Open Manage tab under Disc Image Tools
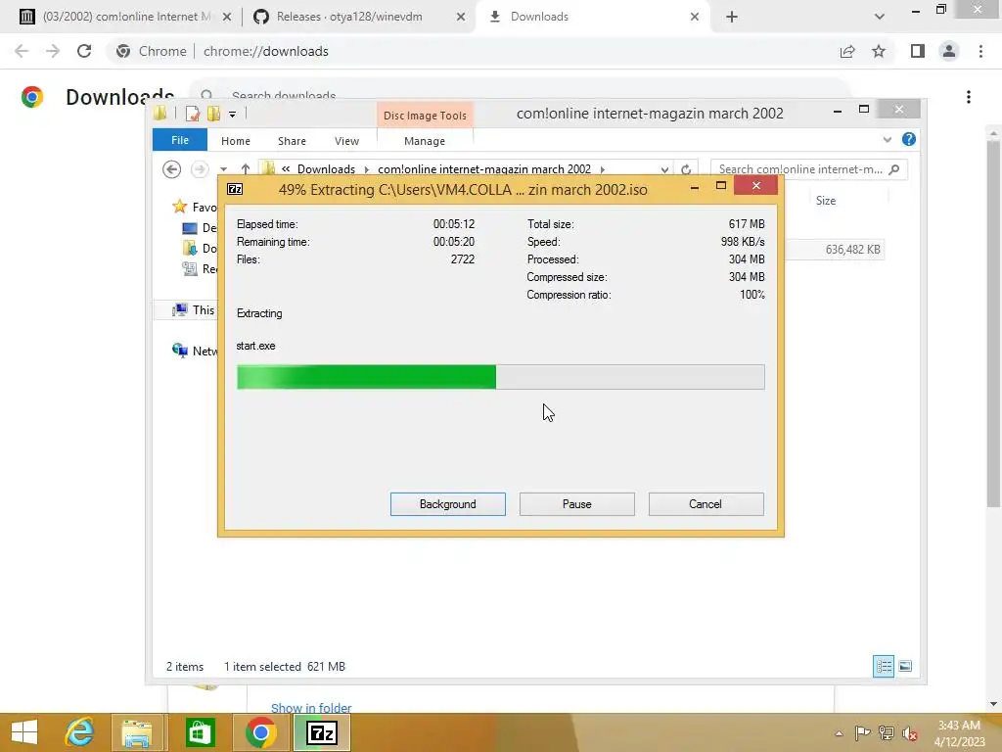 click(x=425, y=141)
